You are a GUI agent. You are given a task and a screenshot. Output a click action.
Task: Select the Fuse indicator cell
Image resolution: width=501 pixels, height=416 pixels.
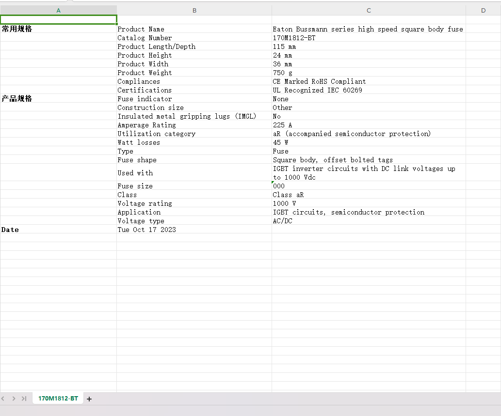[194, 99]
